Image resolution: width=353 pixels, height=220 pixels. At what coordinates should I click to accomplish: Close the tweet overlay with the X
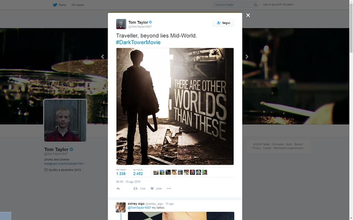coord(248,15)
